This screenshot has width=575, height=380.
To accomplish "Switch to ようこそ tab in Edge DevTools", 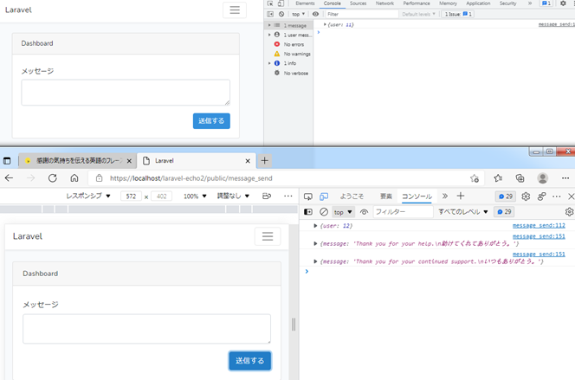I will coord(352,196).
